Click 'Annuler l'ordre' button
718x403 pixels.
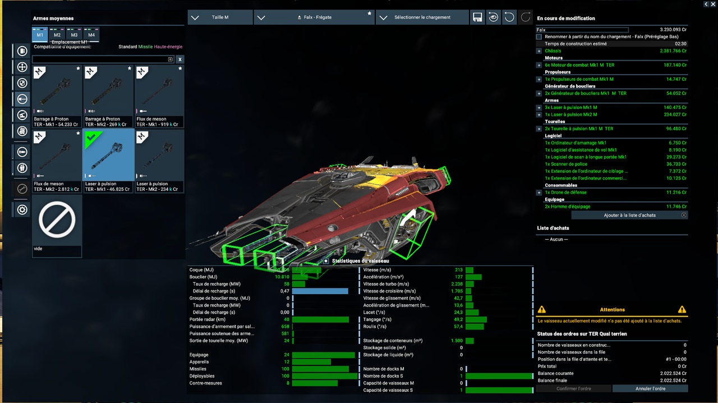(650, 388)
